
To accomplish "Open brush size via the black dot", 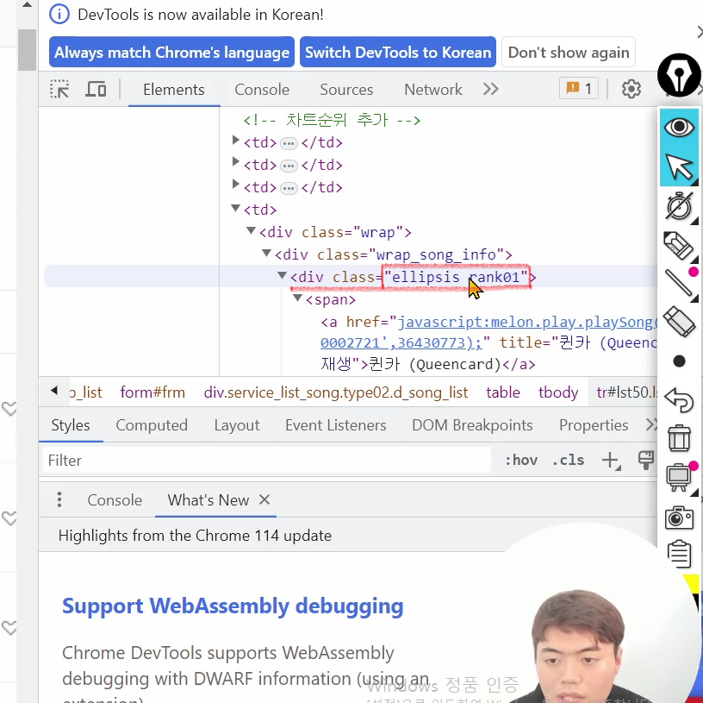I will [x=679, y=361].
